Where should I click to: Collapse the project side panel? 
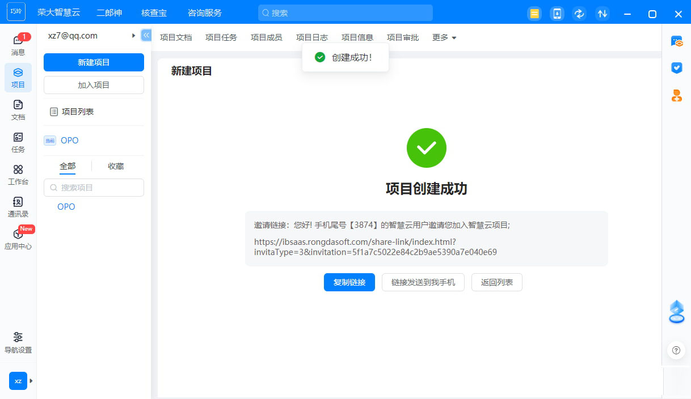[146, 35]
